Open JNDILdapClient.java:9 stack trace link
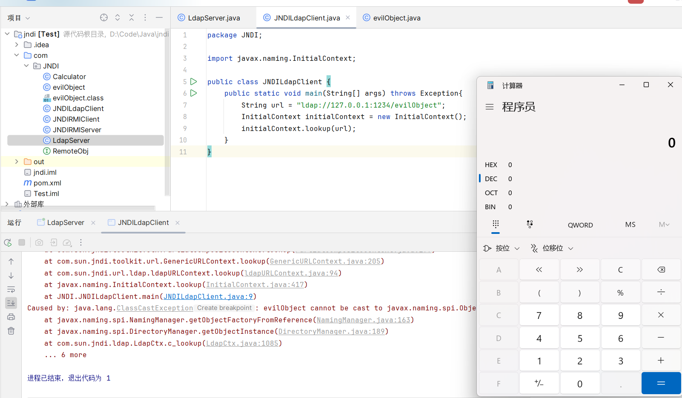 (x=208, y=296)
